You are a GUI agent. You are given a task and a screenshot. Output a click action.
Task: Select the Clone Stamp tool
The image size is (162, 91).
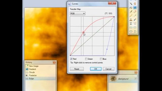point(131,19)
